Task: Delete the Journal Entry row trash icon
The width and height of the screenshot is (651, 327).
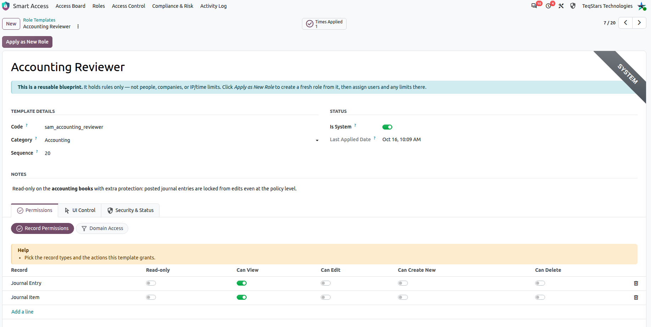Action: 636,283
